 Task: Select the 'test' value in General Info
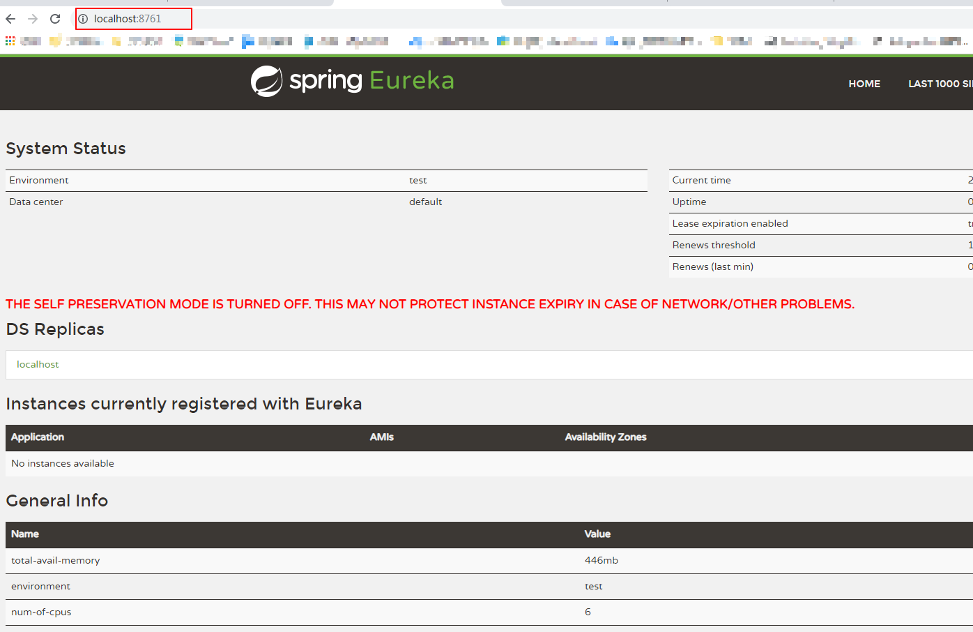(593, 586)
